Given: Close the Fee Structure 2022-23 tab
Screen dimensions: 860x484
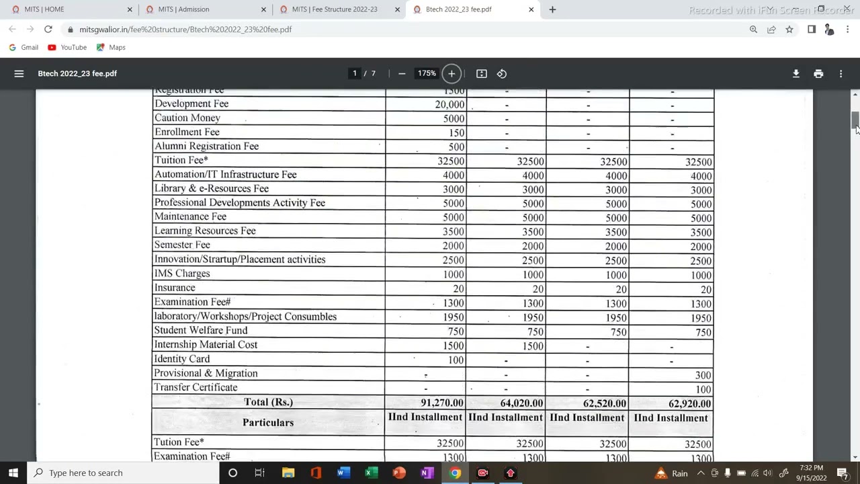Looking at the screenshot, I should pos(397,9).
